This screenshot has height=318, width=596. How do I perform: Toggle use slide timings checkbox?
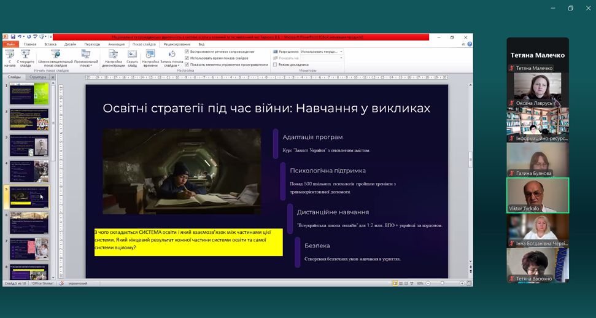pos(187,58)
